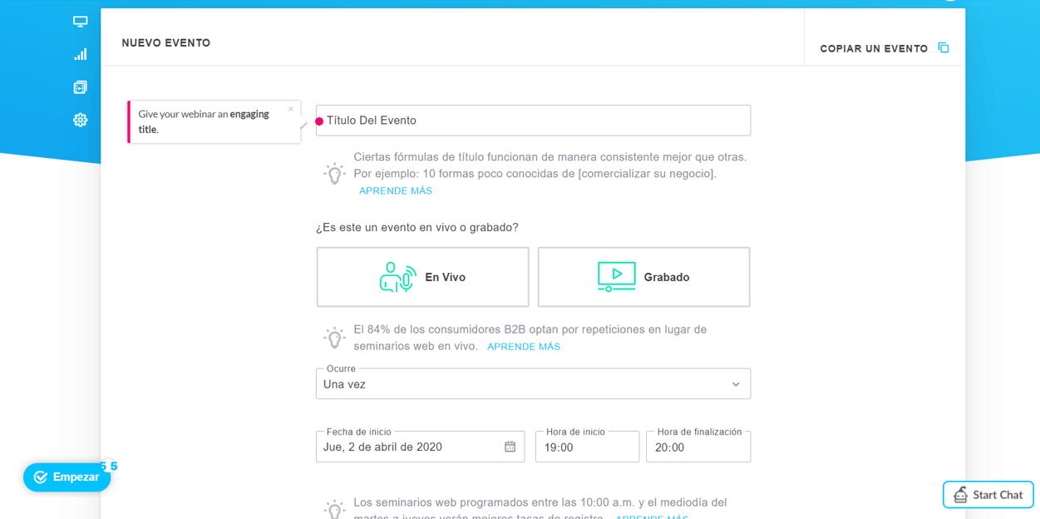
Task: Click the Fecha de inicio date field
Action: tap(420, 447)
